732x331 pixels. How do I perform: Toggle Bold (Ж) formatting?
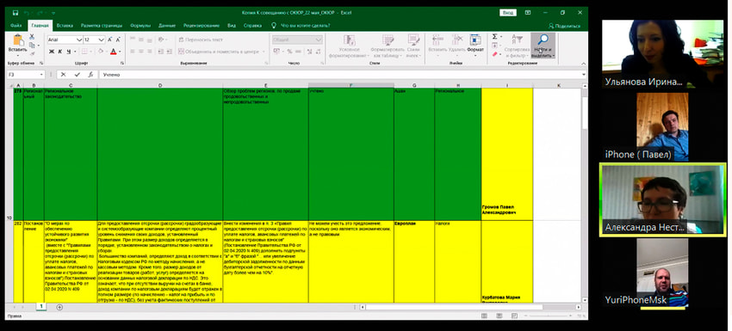tap(52, 52)
